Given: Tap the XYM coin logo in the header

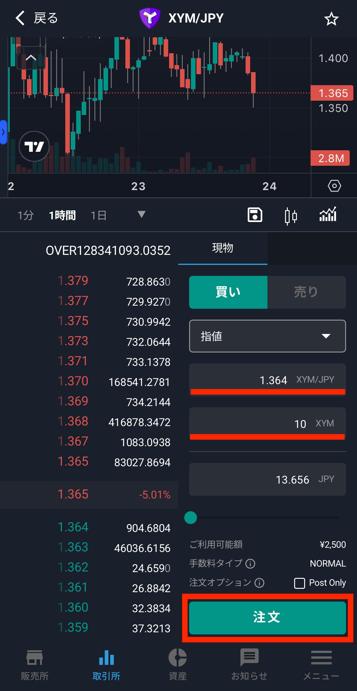Looking at the screenshot, I should pyautogui.click(x=150, y=18).
